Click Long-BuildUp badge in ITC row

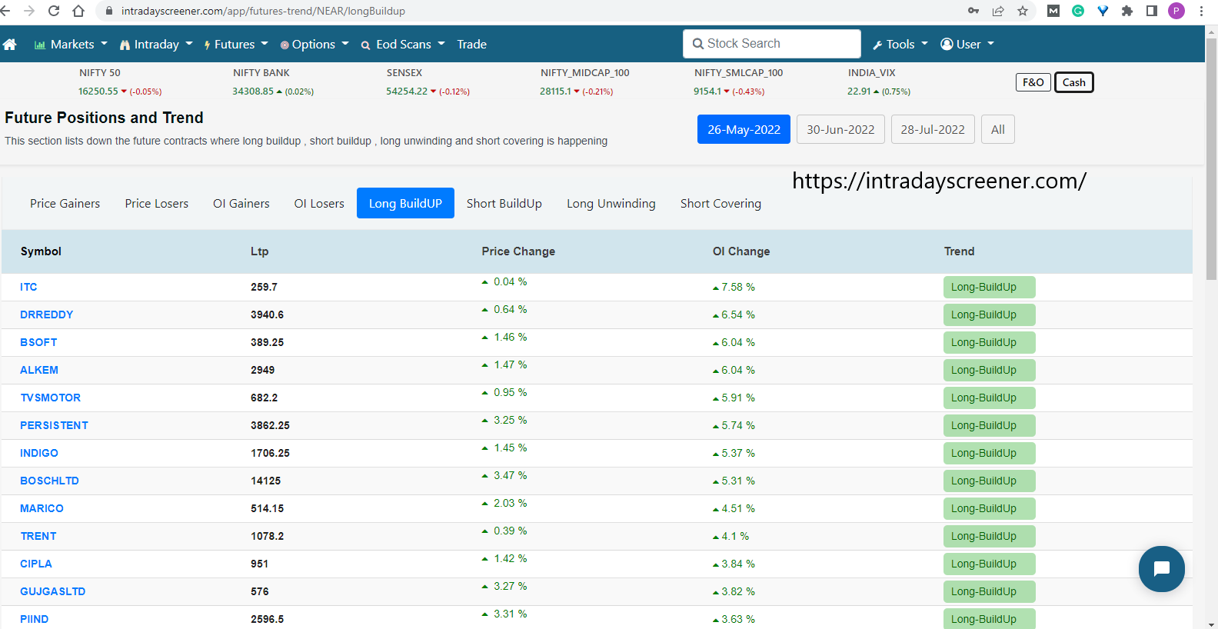tap(989, 287)
